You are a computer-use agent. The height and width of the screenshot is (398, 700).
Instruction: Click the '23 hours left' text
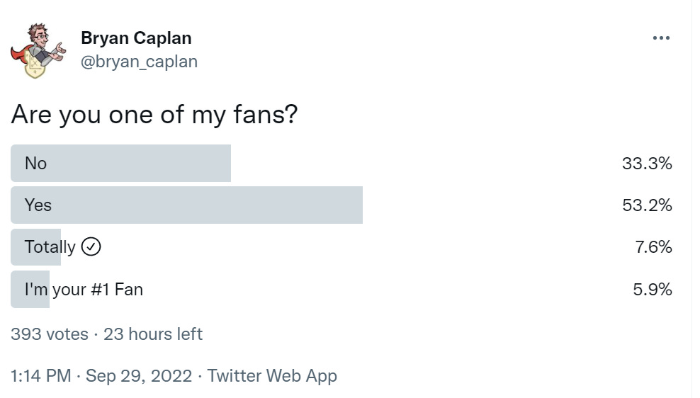tap(153, 334)
